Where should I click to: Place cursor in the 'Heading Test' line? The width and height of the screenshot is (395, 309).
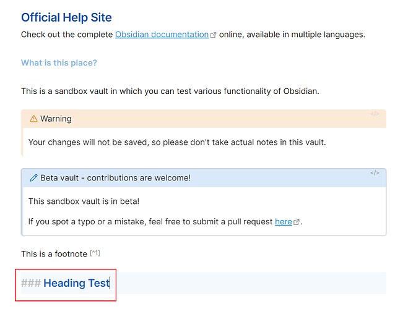pyautogui.click(x=204, y=283)
